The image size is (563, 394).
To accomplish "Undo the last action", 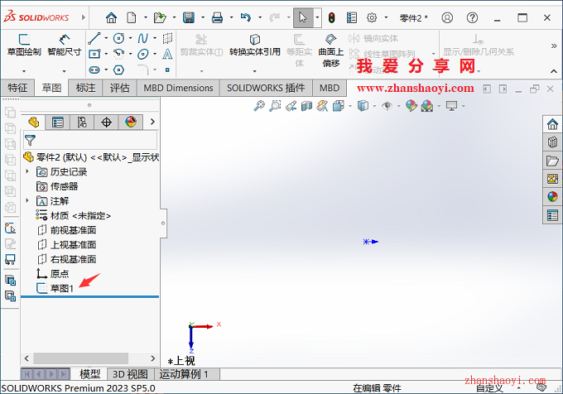I will [x=246, y=17].
